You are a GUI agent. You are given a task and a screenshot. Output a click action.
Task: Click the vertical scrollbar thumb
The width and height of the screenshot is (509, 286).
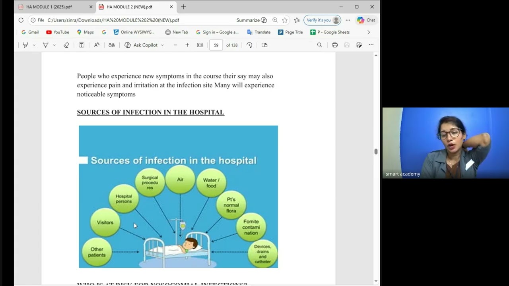(x=376, y=151)
